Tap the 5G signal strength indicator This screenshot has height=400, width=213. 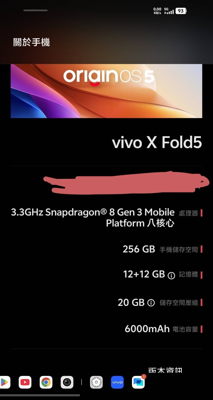169,11
